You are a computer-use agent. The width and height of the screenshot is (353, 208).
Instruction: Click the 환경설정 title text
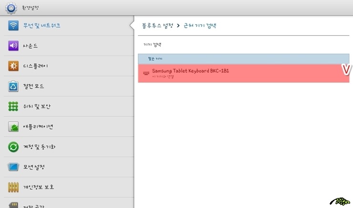click(31, 8)
